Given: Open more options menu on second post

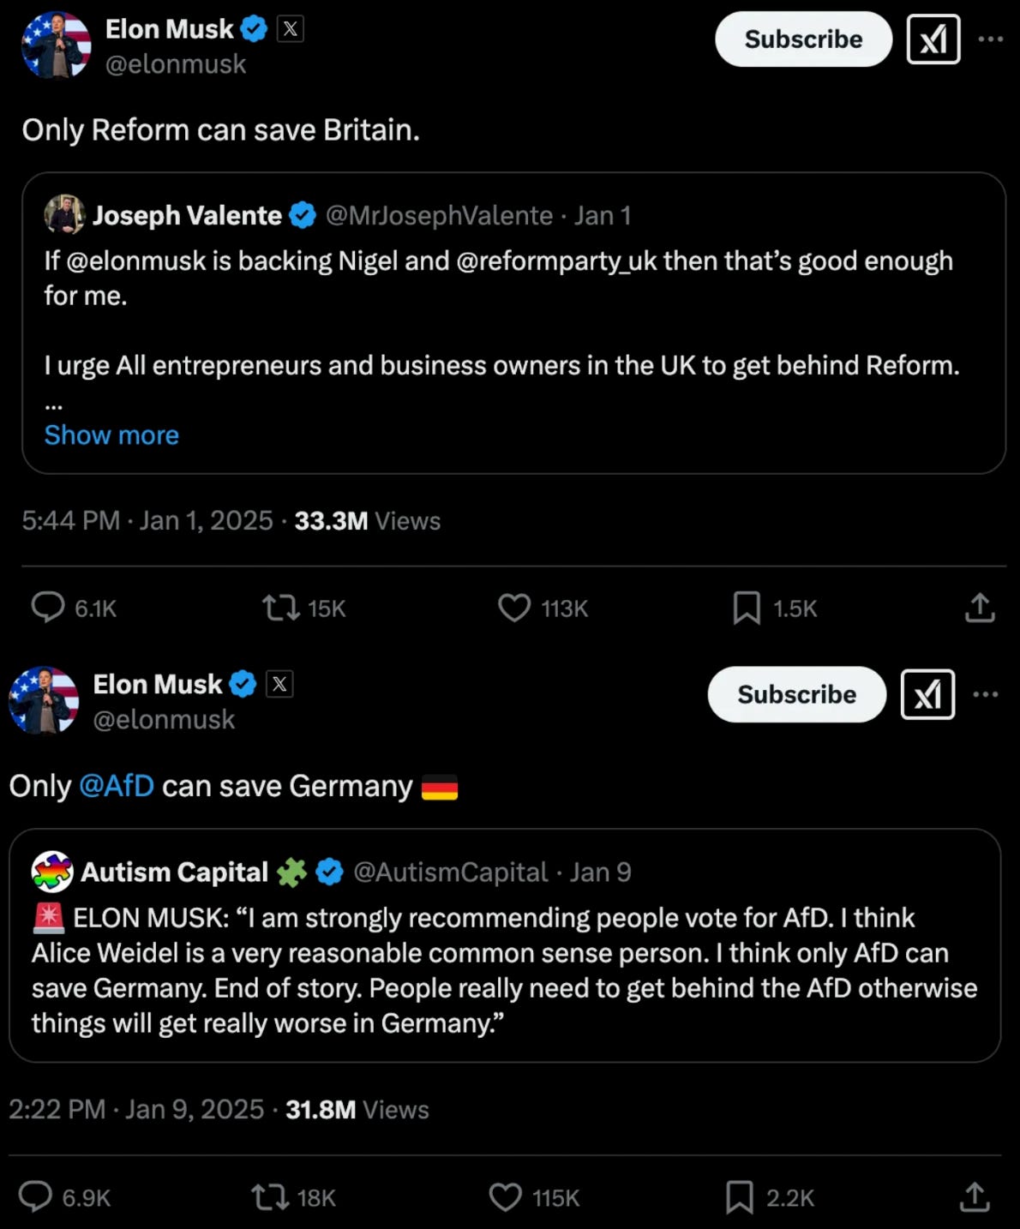Looking at the screenshot, I should coord(986,694).
